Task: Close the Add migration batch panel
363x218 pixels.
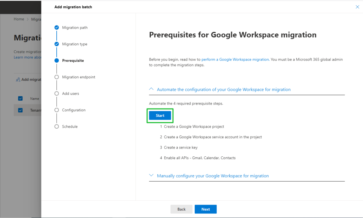Action: [x=357, y=7]
